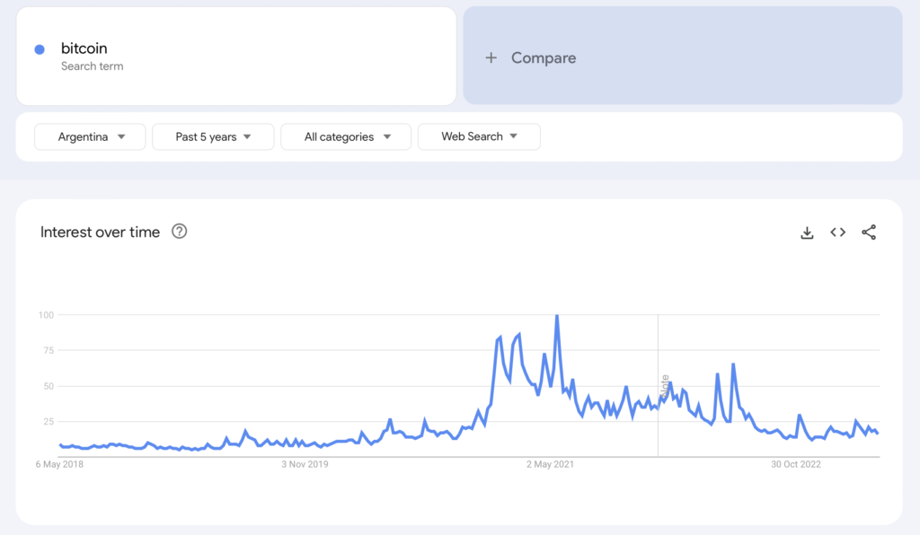Click the Note marker on chart
The width and height of the screenshot is (920, 535).
pyautogui.click(x=666, y=386)
